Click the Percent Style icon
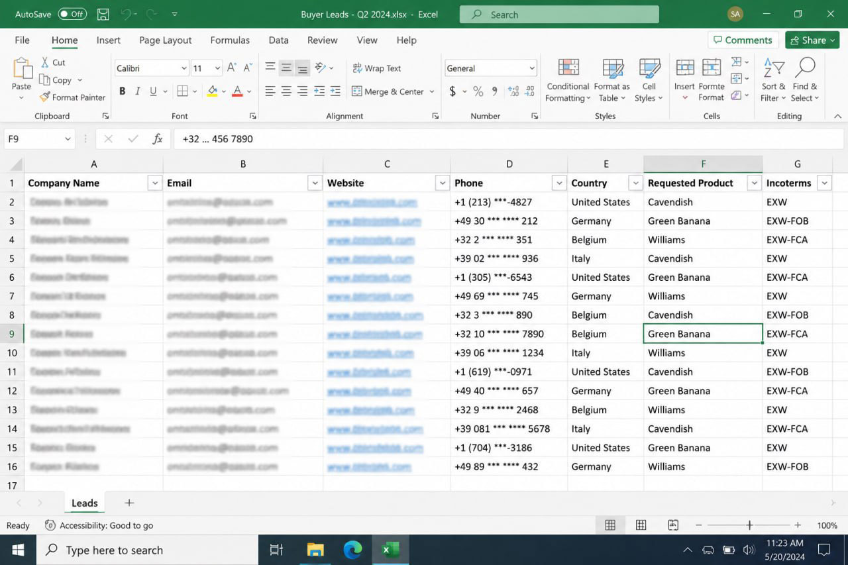 [478, 91]
